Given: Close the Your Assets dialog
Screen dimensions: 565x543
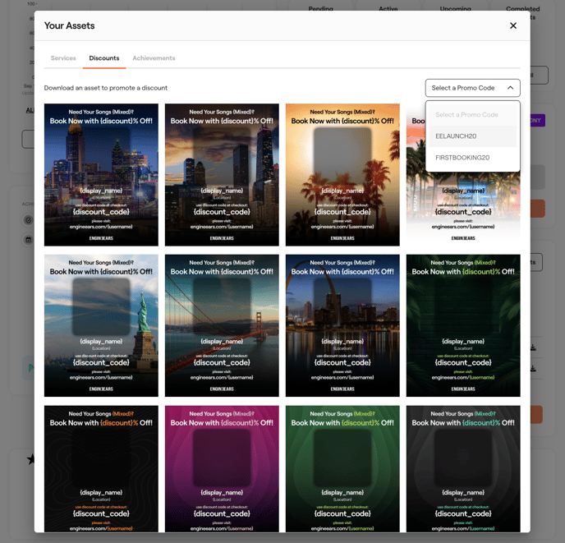Looking at the screenshot, I should coord(513,25).
